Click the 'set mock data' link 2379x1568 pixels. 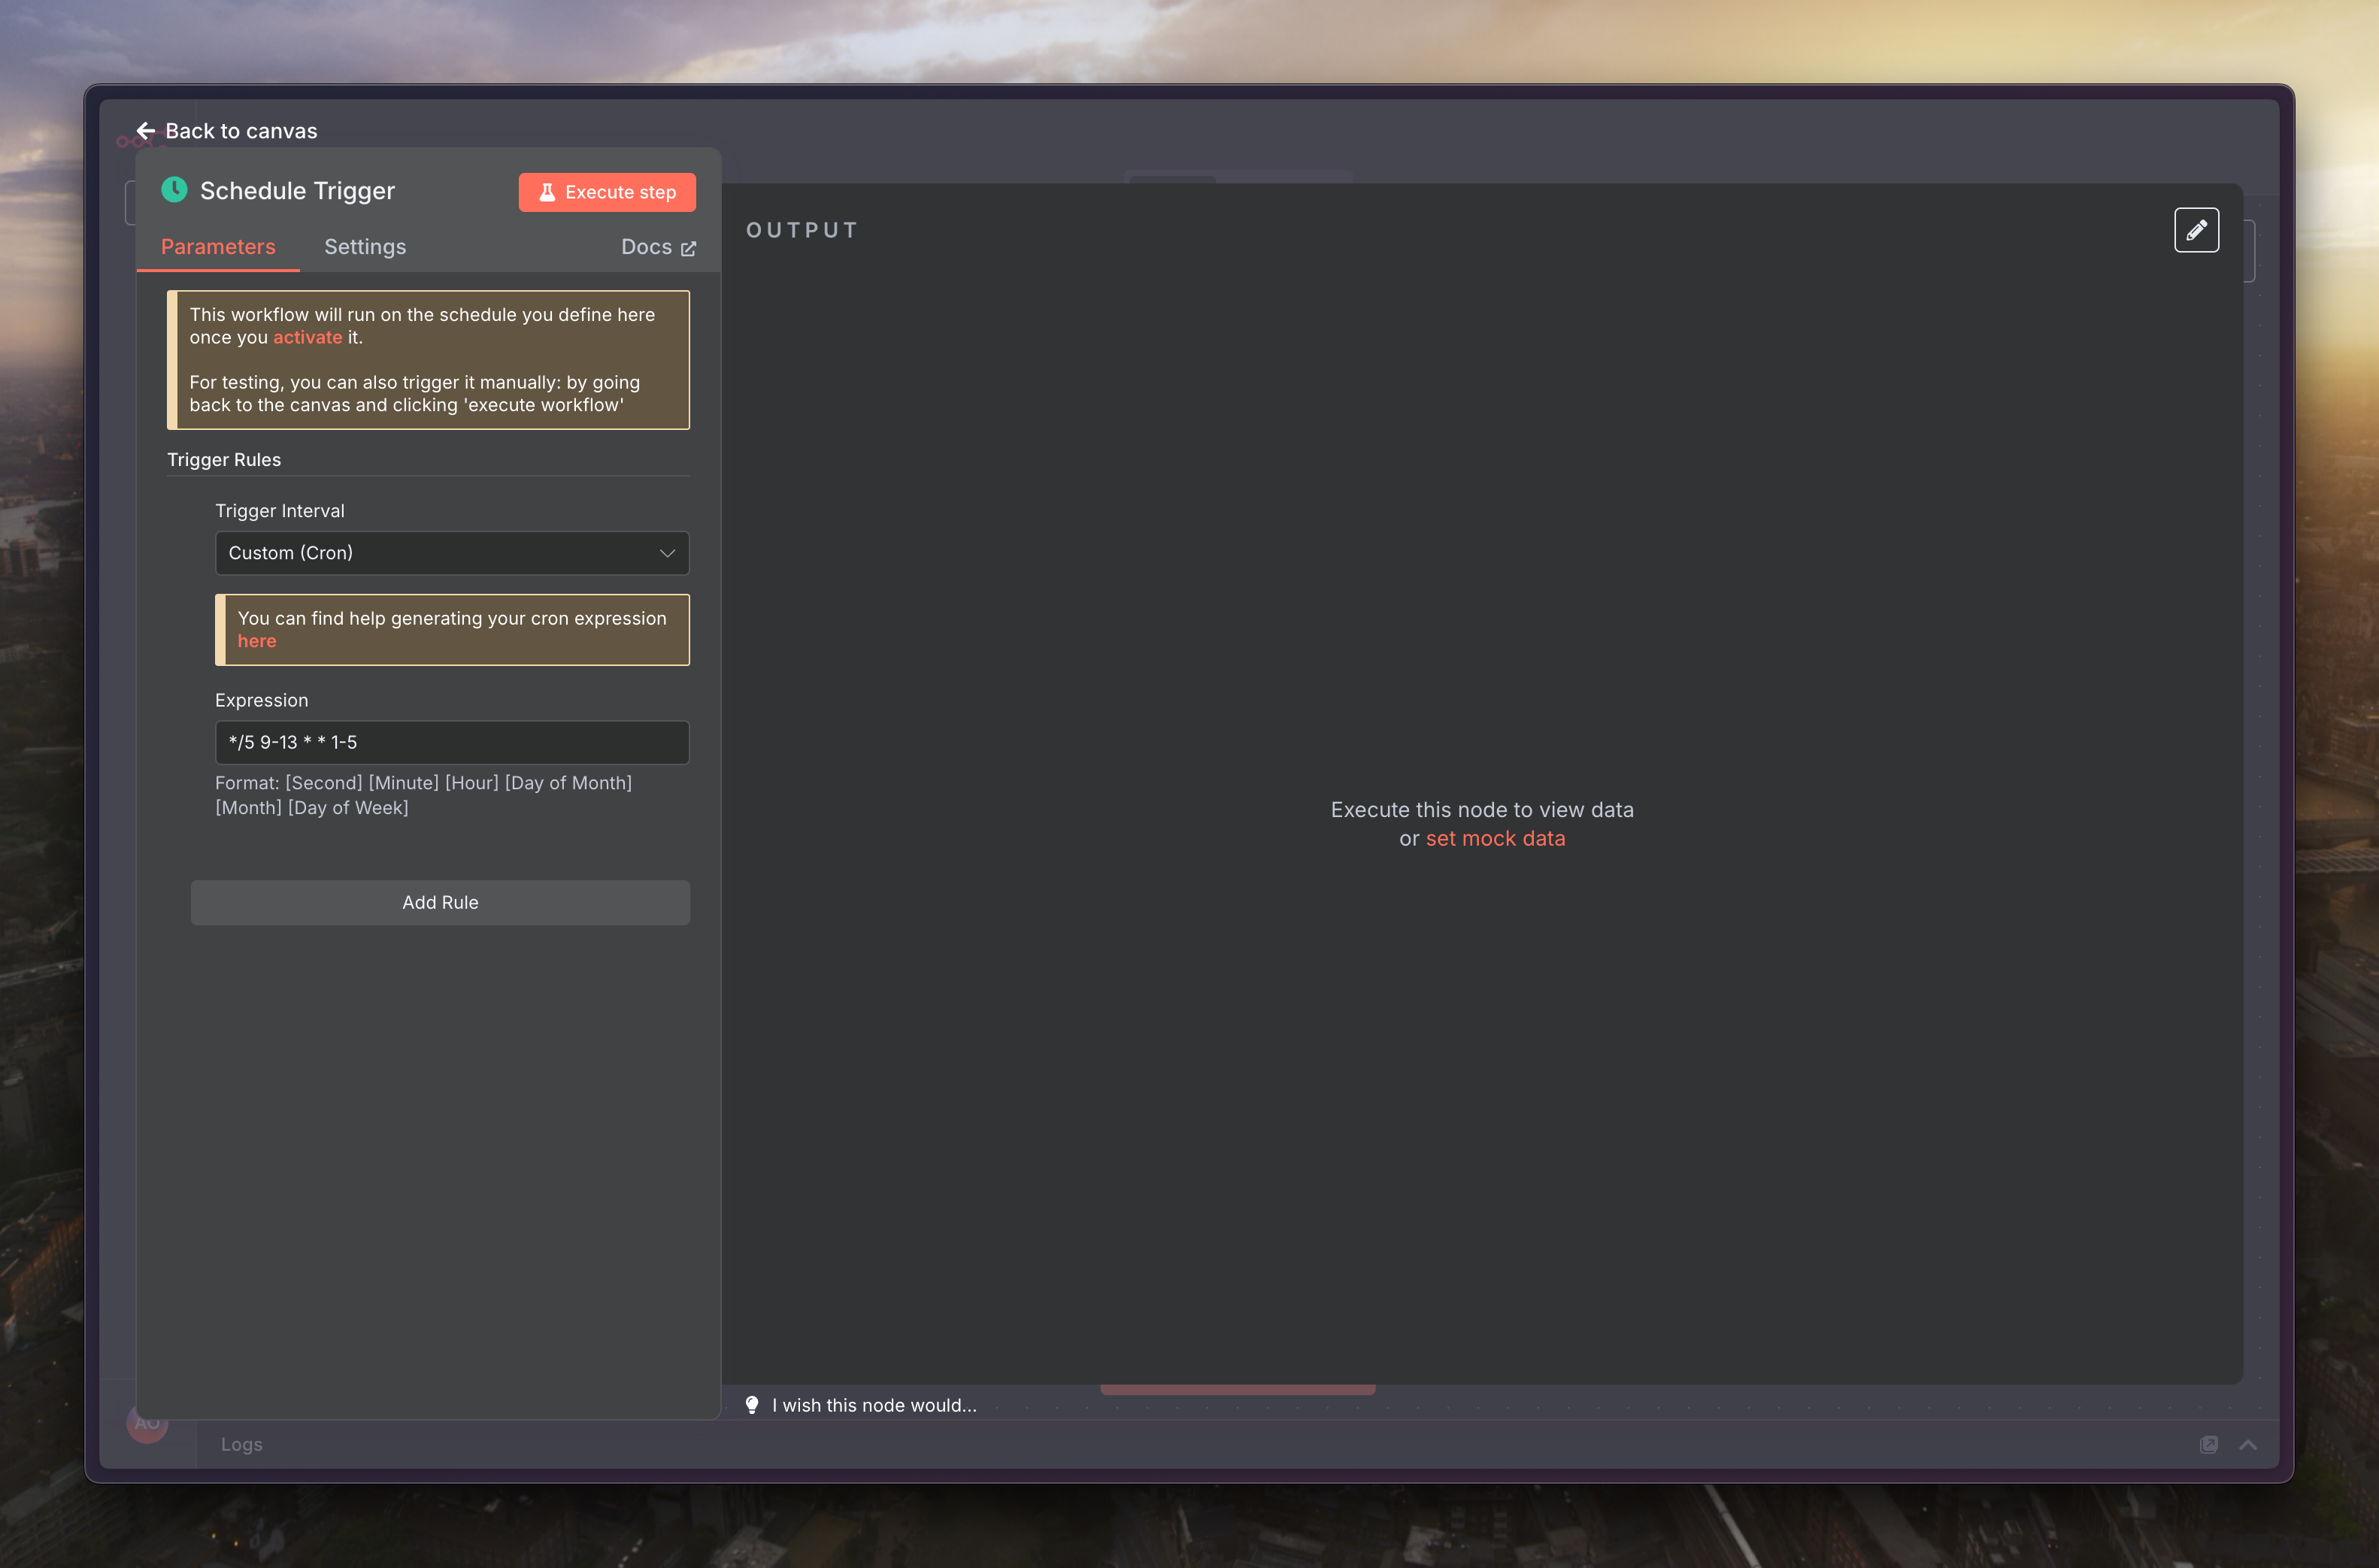1495,838
